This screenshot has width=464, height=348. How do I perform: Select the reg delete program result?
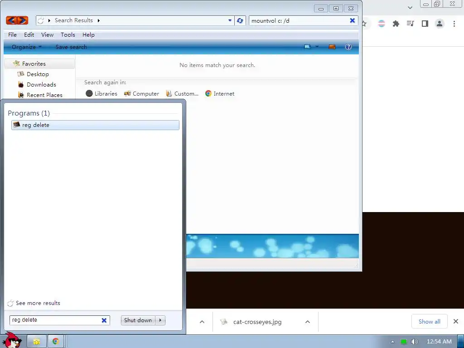pyautogui.click(x=95, y=125)
